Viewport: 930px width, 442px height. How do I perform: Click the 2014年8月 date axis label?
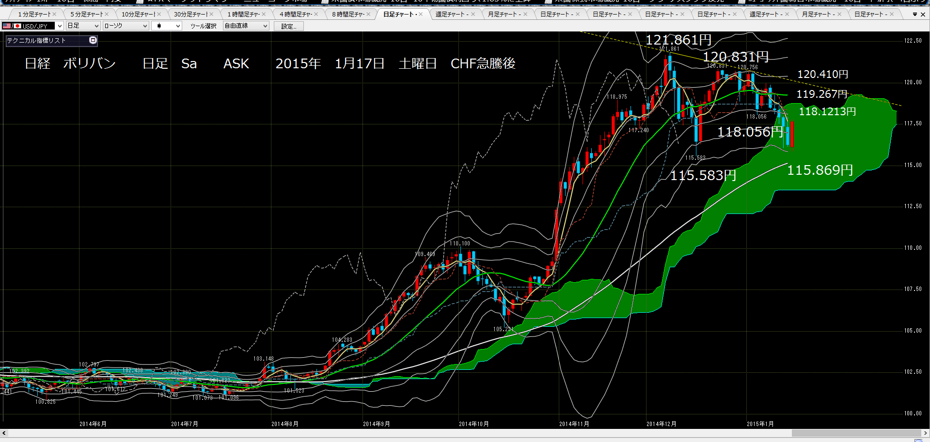pos(285,424)
